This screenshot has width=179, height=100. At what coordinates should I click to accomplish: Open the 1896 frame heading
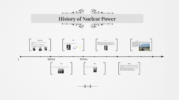tap(61, 64)
